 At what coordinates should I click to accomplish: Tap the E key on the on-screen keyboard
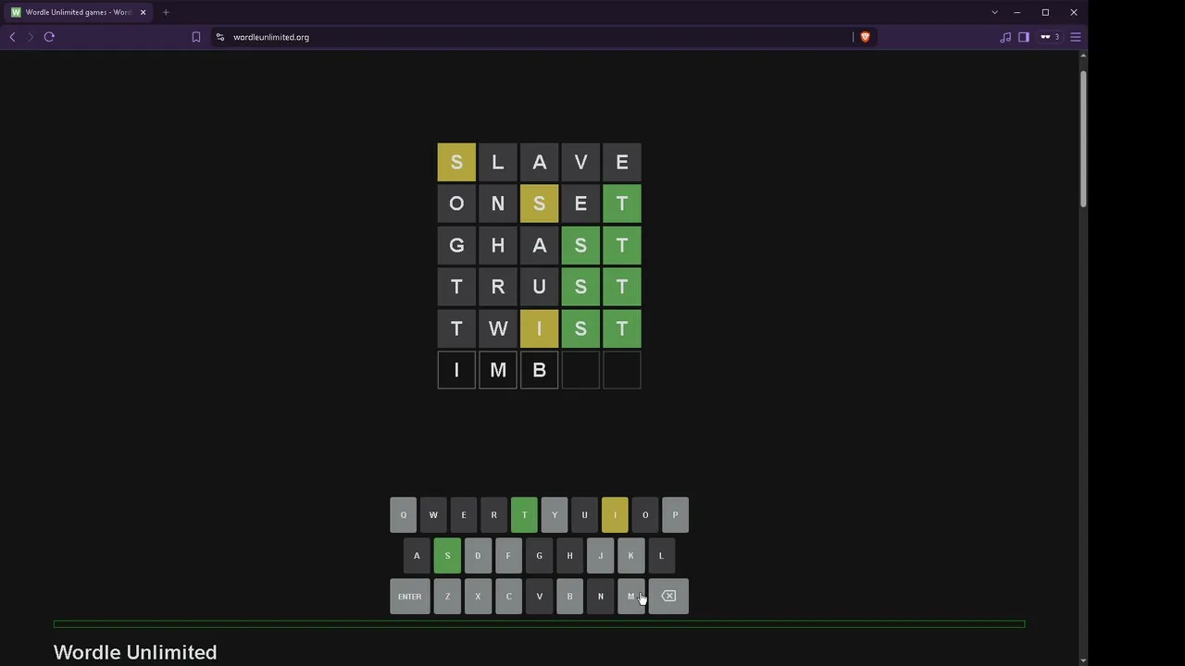[x=464, y=515]
